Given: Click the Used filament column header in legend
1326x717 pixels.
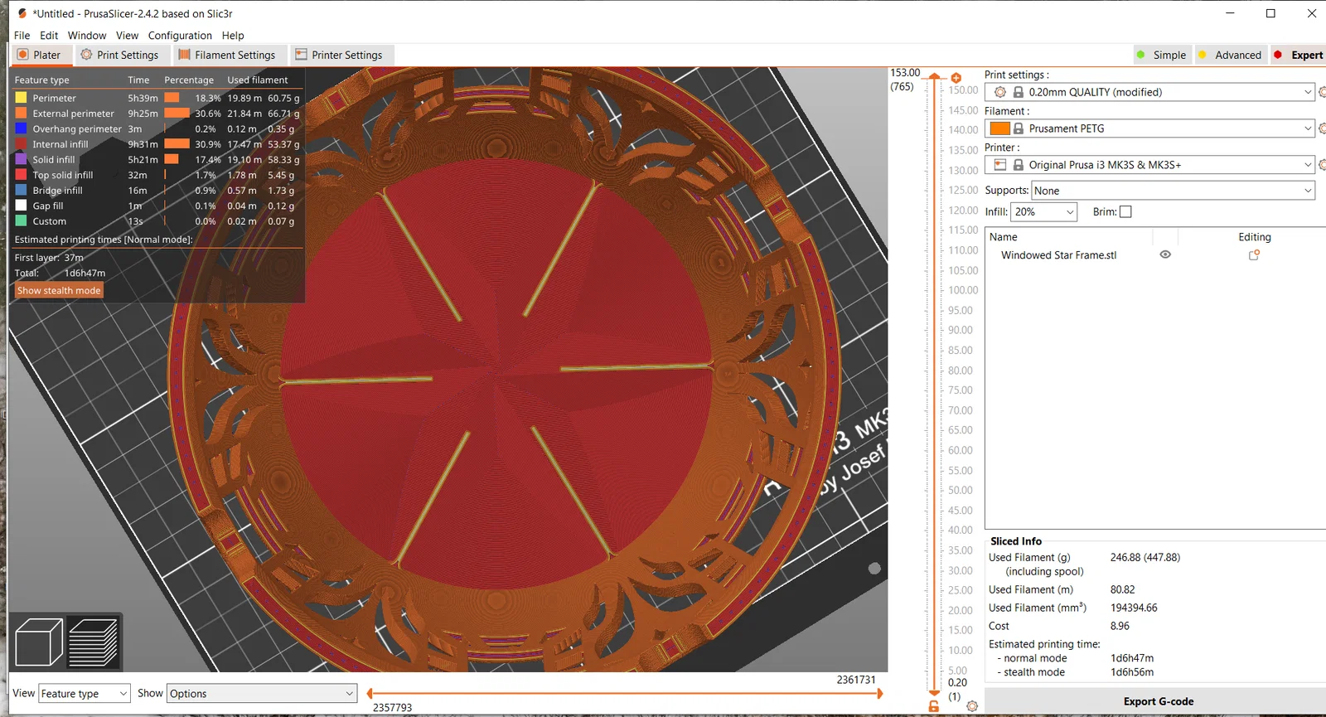Looking at the screenshot, I should click(x=258, y=80).
